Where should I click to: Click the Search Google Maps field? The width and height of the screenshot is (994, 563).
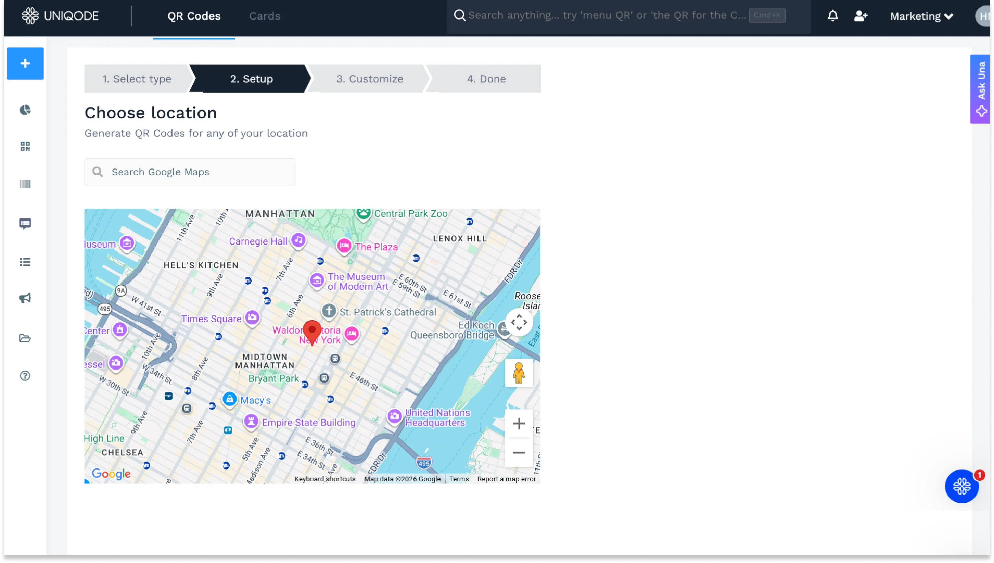pos(190,172)
